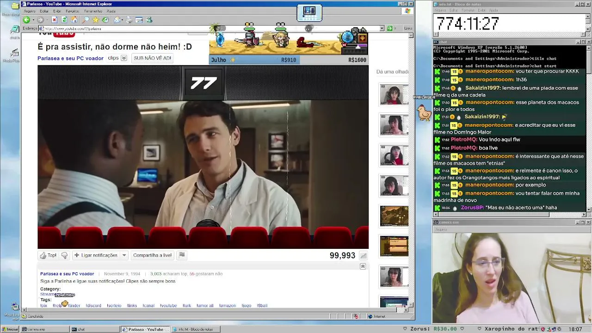Refresh the page in Internet Explorer

tap(64, 20)
